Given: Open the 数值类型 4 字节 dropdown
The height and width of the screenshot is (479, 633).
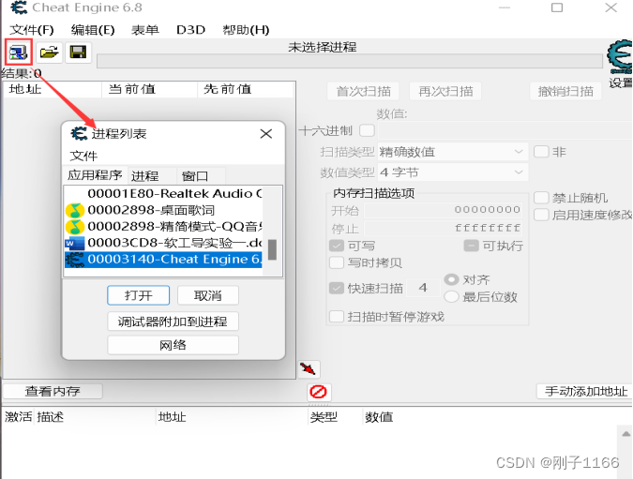Looking at the screenshot, I should coord(453,172).
